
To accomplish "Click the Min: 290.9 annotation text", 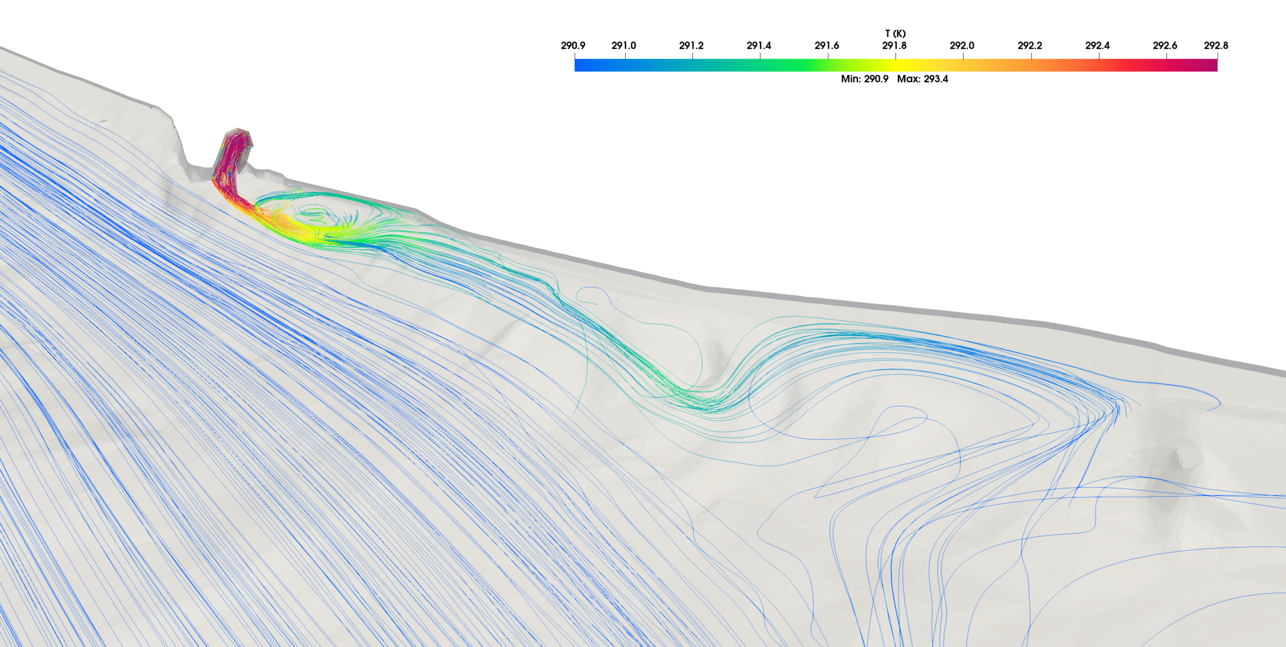I will click(865, 79).
